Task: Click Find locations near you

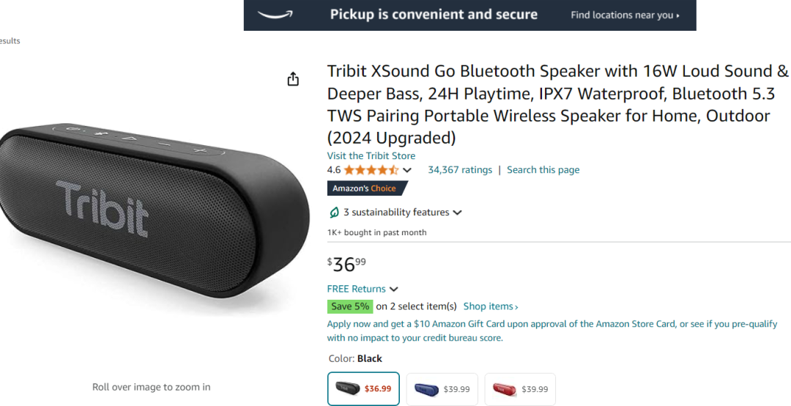Action: point(625,15)
